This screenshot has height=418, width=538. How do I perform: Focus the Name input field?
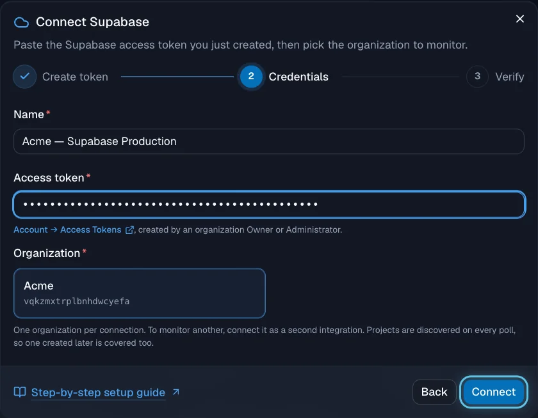(x=268, y=141)
